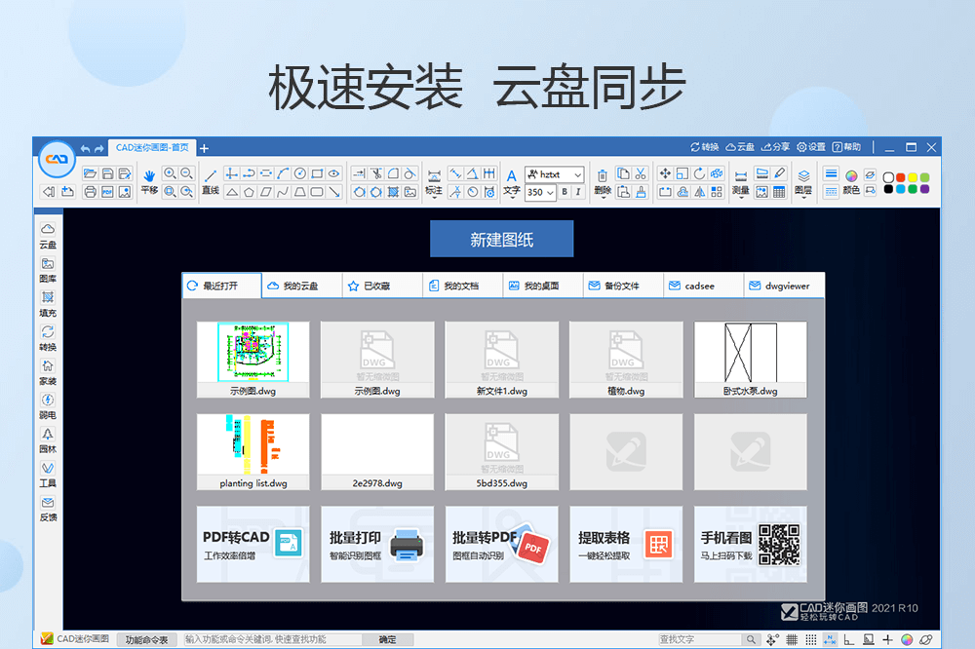Screen dimensions: 975x649
Task: Toggle bold text with the B button
Action: click(x=564, y=190)
